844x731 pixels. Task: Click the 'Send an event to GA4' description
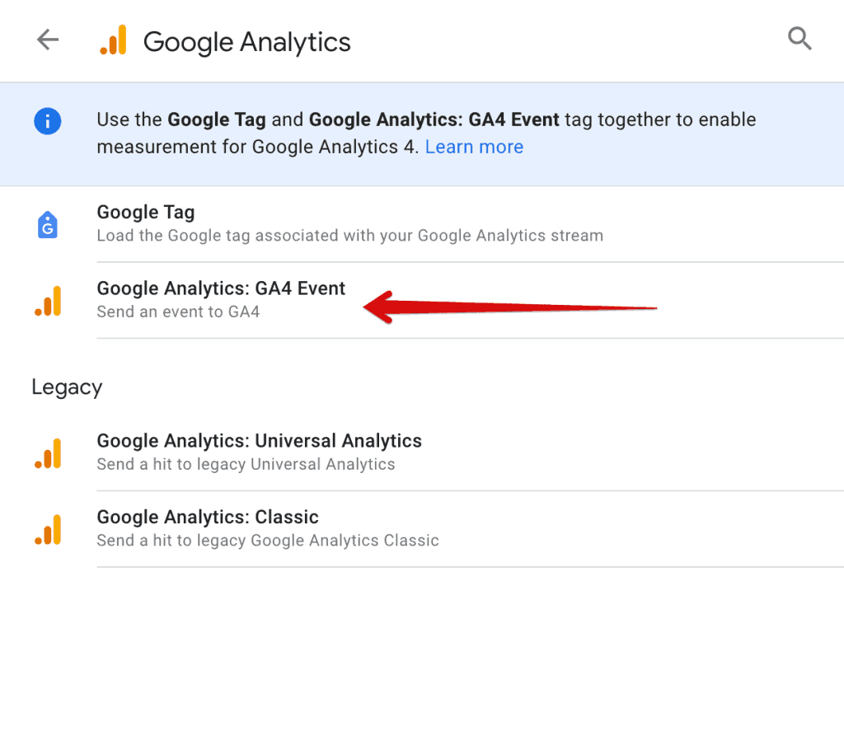click(178, 312)
